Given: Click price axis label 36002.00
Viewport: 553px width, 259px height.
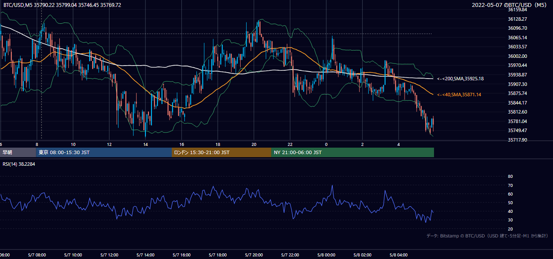Looking at the screenshot, I should point(517,56).
